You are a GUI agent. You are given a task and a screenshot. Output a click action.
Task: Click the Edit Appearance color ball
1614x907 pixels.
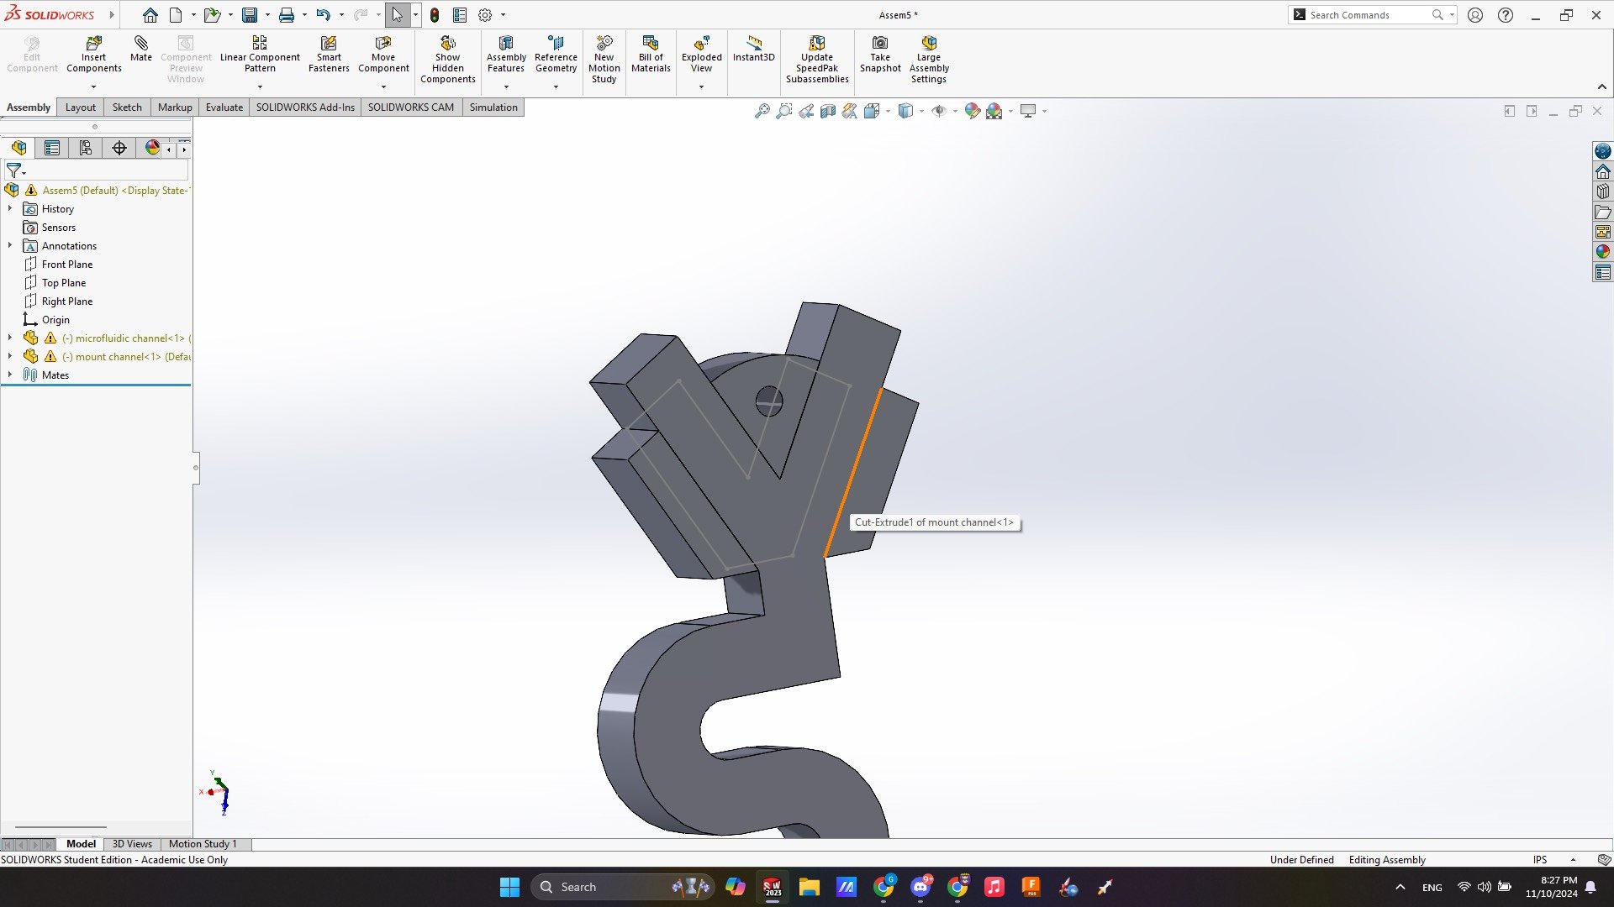click(973, 111)
